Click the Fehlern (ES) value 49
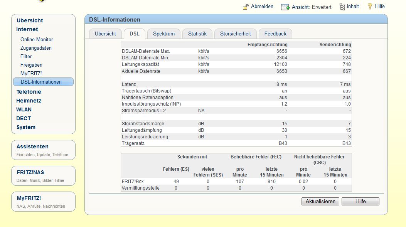The image size is (406, 227). pos(176,182)
